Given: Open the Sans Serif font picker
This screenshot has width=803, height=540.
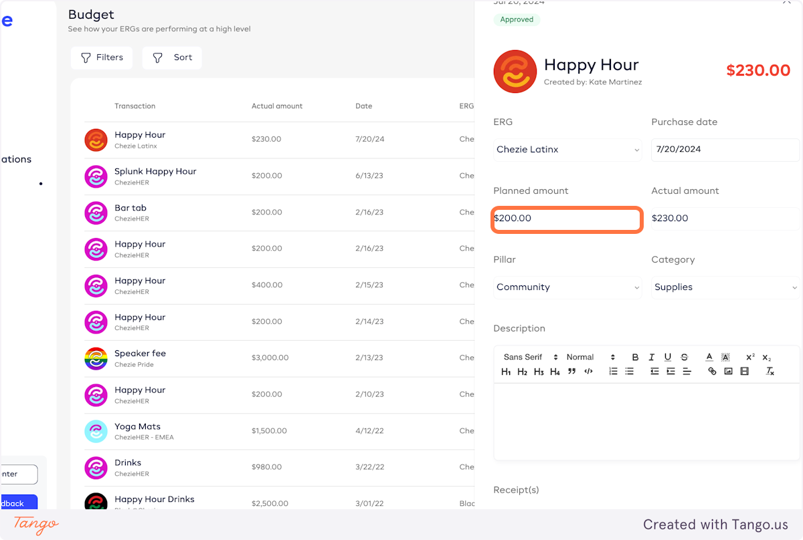Looking at the screenshot, I should pos(530,358).
